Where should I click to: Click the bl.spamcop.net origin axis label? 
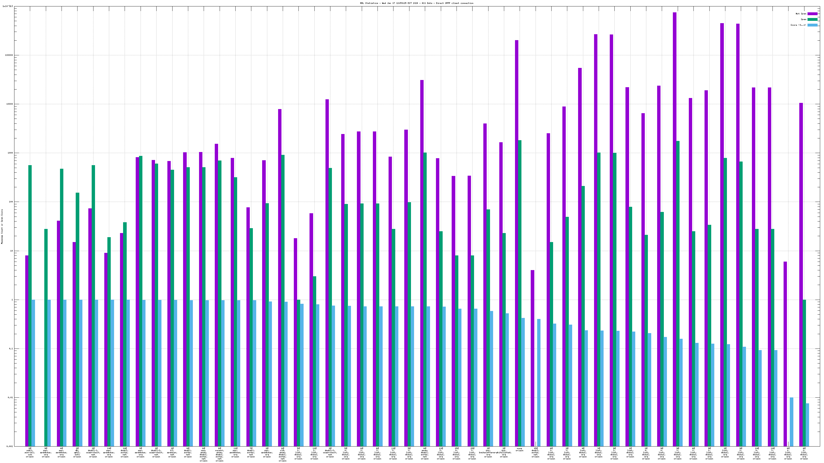[x=172, y=452]
